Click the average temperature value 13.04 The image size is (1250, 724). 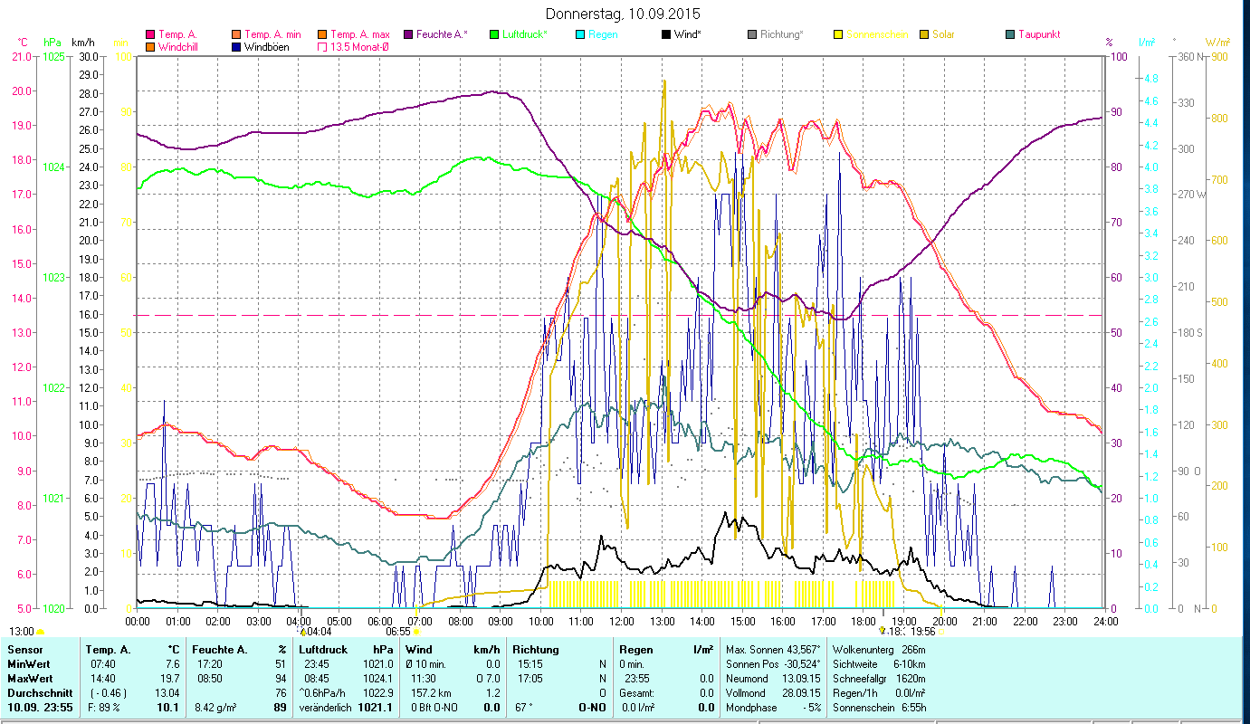pyautogui.click(x=167, y=692)
